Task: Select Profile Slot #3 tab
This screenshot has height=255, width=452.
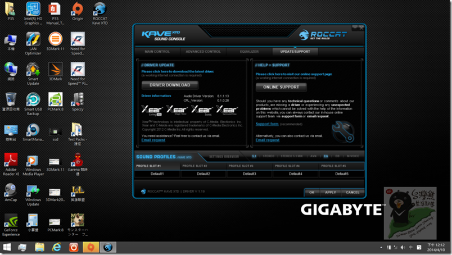Action: 250,166
